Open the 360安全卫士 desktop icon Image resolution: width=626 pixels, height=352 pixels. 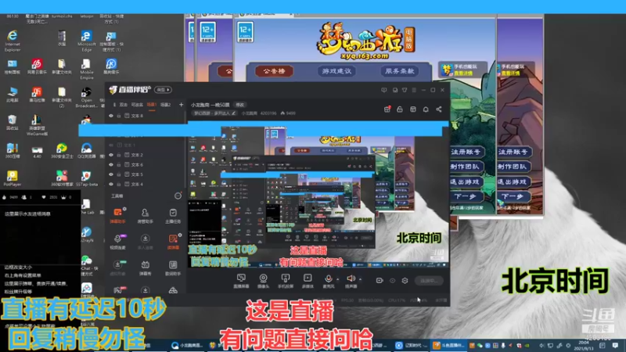point(62,151)
